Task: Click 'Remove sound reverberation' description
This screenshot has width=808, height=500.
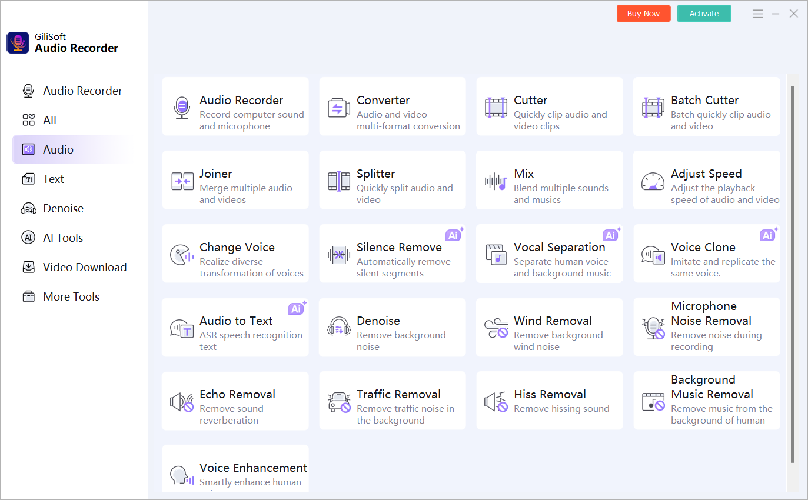Action: pyautogui.click(x=231, y=415)
